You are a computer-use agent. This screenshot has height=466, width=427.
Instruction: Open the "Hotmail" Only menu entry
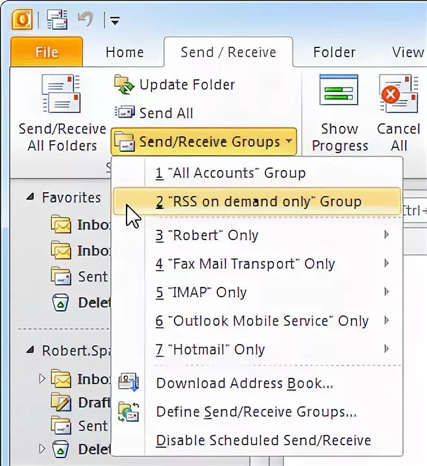click(257, 349)
